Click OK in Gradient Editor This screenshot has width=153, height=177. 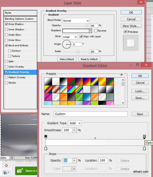(140, 76)
